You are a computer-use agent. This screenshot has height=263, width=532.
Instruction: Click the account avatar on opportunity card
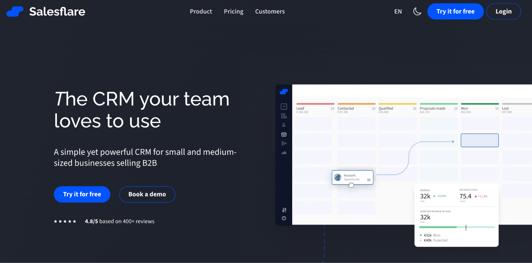coord(338,177)
